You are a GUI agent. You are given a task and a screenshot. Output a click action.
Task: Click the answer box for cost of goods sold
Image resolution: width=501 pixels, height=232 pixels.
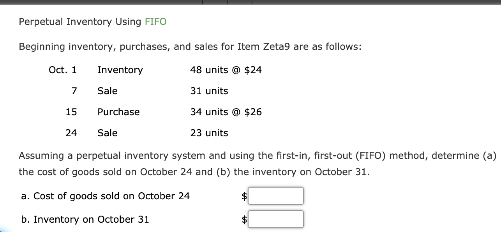(x=276, y=196)
